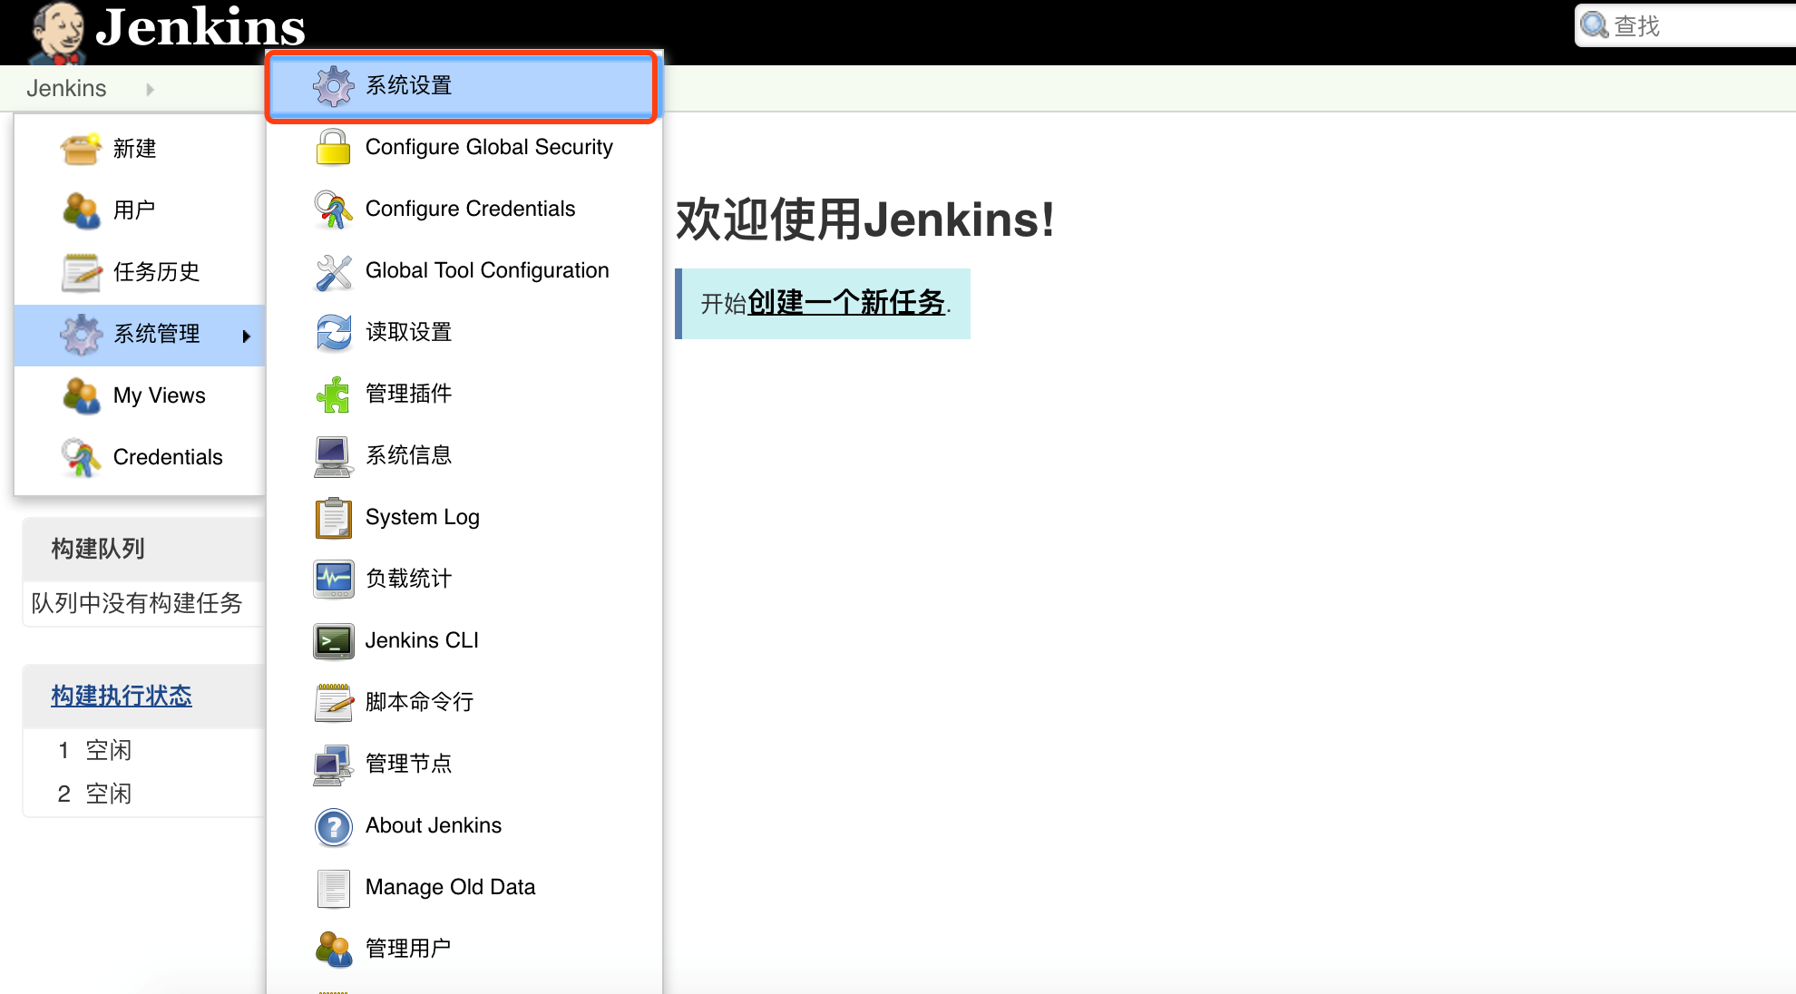Click the gear icon for 系统设置
Screen dimensions: 1796x994
click(x=333, y=86)
